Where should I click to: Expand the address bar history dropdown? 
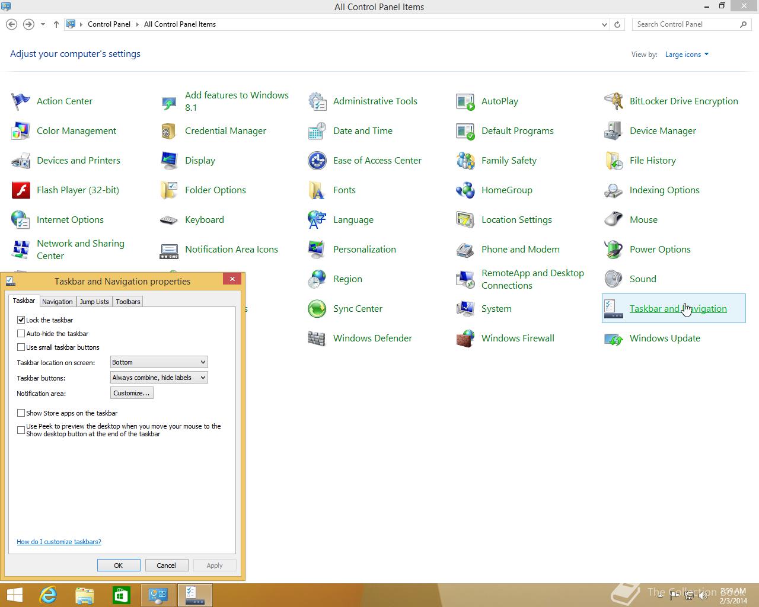[x=604, y=24]
